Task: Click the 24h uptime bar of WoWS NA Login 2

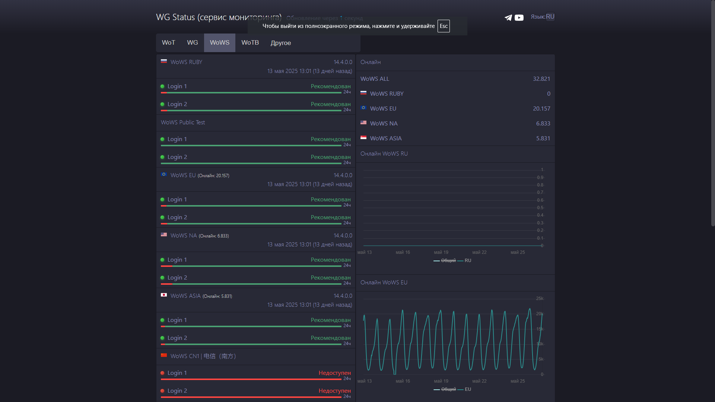Action: point(251,284)
